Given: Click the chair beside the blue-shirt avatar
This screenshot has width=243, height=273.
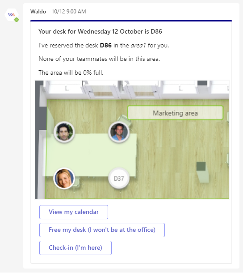Looking at the screenshot, I should tap(125, 119).
